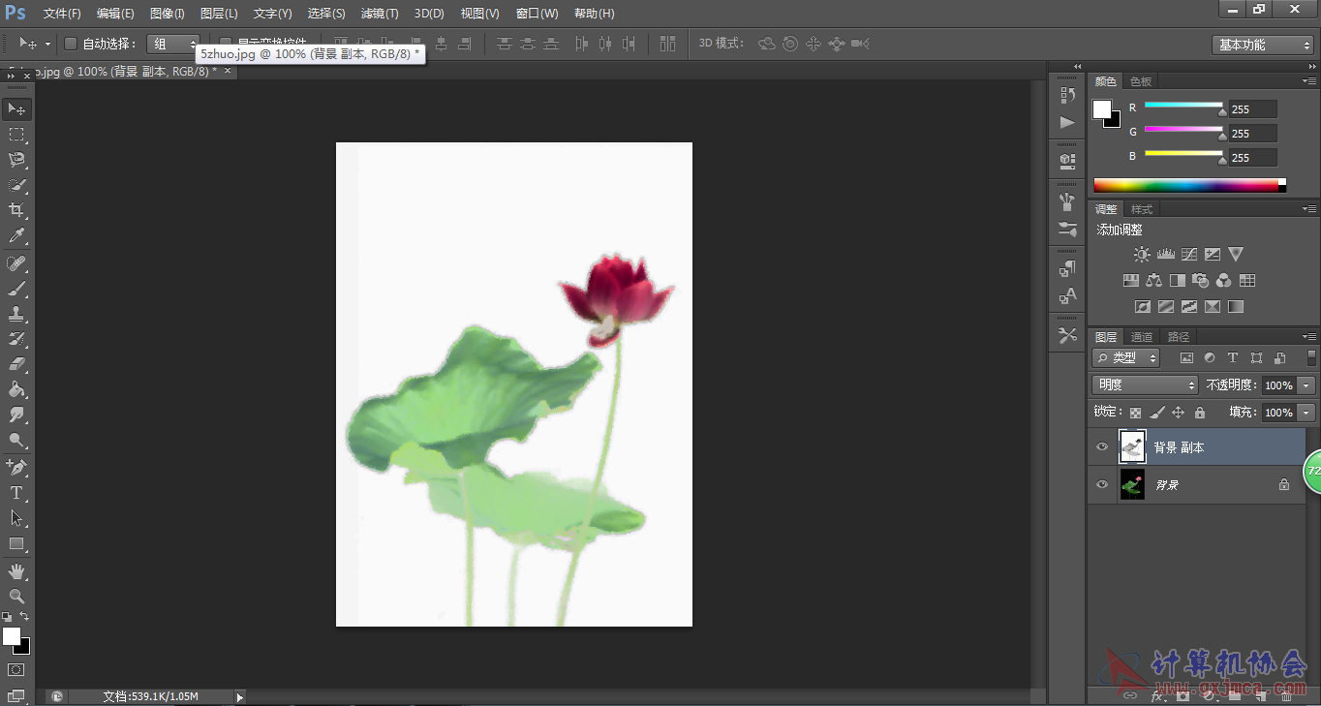
Task: Toggle visibility of the 背景 layer
Action: tap(1101, 484)
